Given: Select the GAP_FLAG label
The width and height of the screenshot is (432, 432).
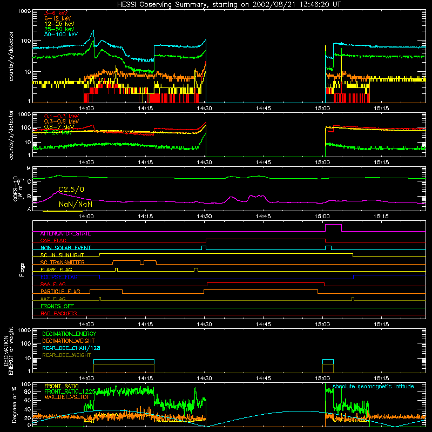Looking at the screenshot, I should 53,240.
